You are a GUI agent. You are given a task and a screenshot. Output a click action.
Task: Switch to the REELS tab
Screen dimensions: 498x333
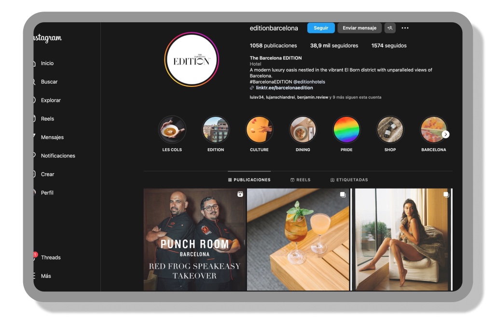coord(300,180)
